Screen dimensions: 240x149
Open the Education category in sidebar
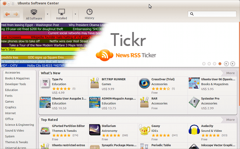click(x=12, y=90)
